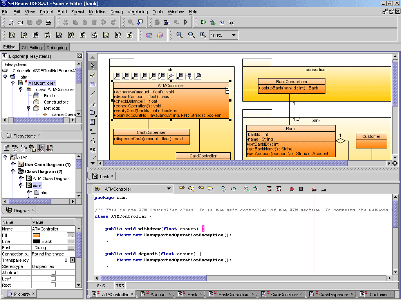Click the Line property ellipsis button
This screenshot has width=401, height=300.
(x=71, y=241)
